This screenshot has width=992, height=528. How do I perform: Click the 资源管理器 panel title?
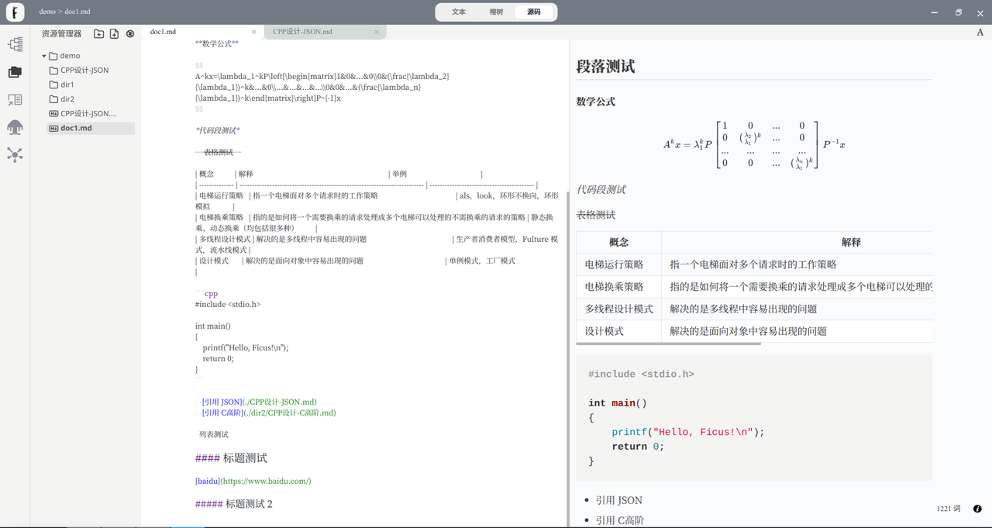click(x=61, y=33)
